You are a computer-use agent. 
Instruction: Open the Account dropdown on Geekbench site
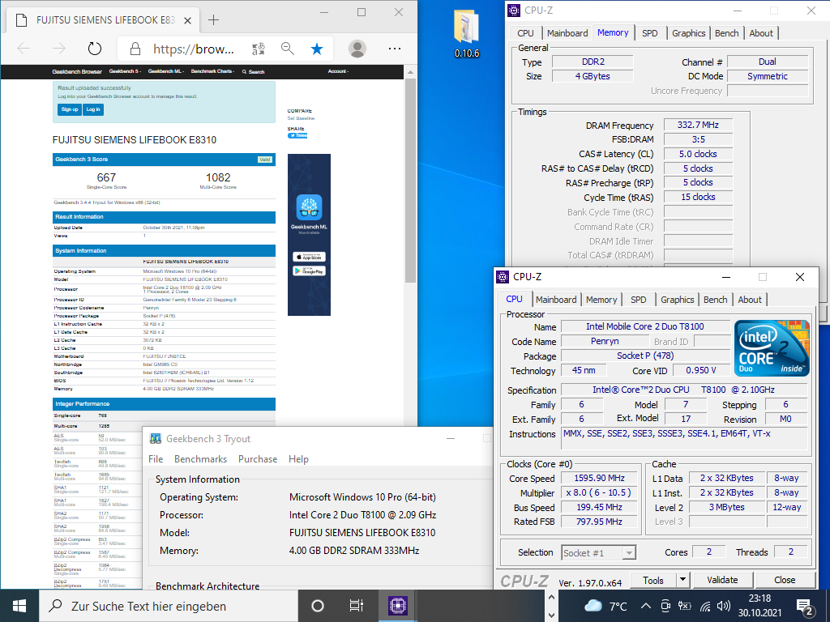pyautogui.click(x=338, y=71)
